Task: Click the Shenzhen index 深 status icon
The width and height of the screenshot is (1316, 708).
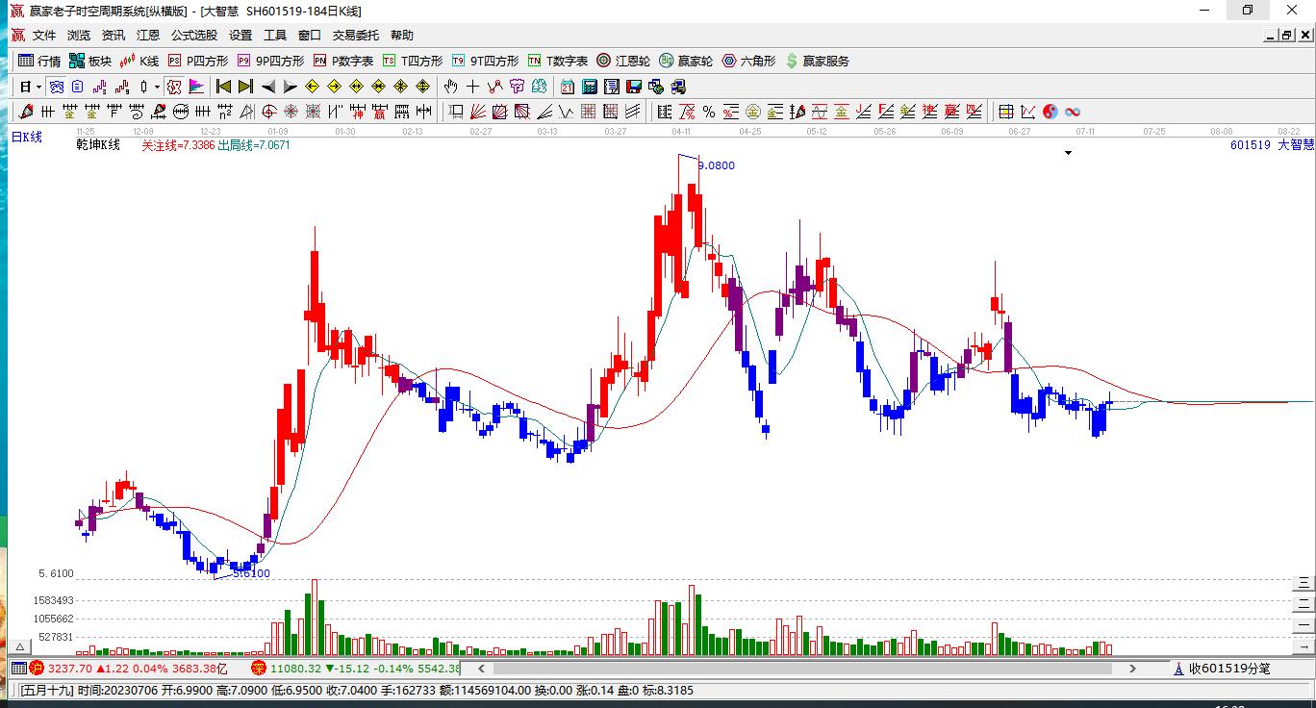Action: pyautogui.click(x=259, y=669)
